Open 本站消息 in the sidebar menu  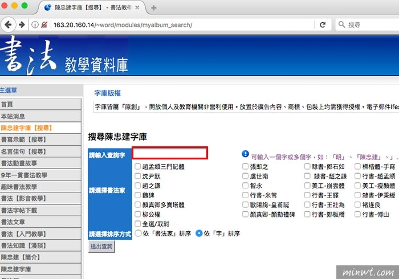tap(40, 116)
